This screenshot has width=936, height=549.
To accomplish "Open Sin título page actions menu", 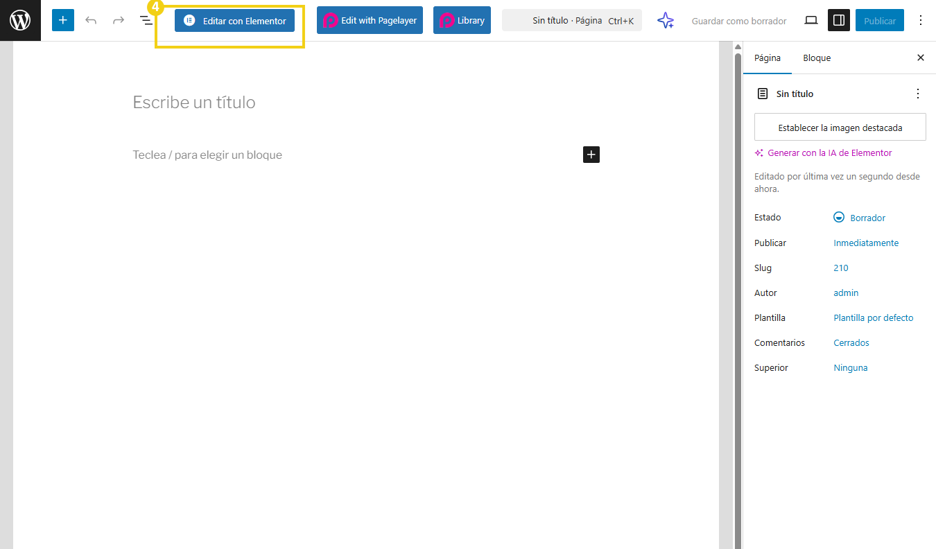I will pyautogui.click(x=918, y=94).
